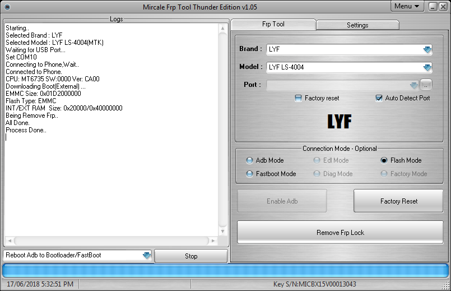451x291 pixels.
Task: Click the Model field showing LYF LS-4004
Action: [349, 67]
